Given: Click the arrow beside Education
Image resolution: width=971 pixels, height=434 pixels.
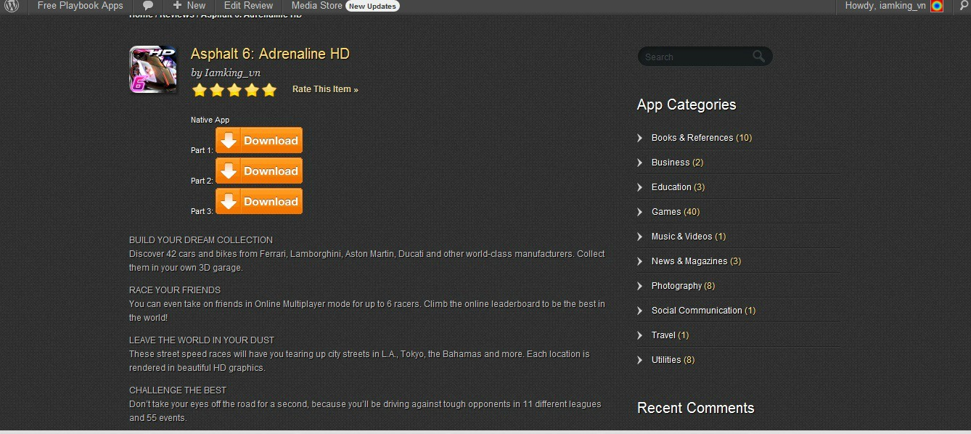Looking at the screenshot, I should pyautogui.click(x=640, y=187).
